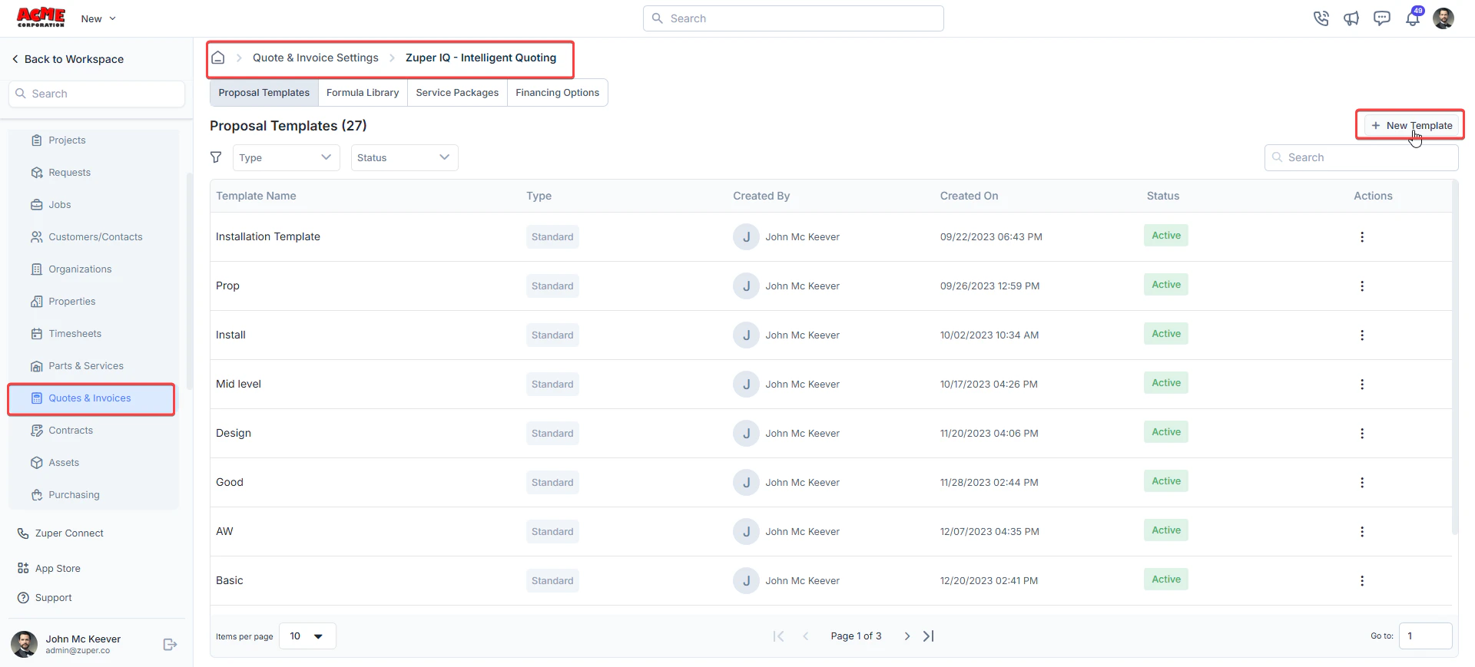Image resolution: width=1475 pixels, height=667 pixels.
Task: Open the chat messages icon
Action: click(1382, 18)
